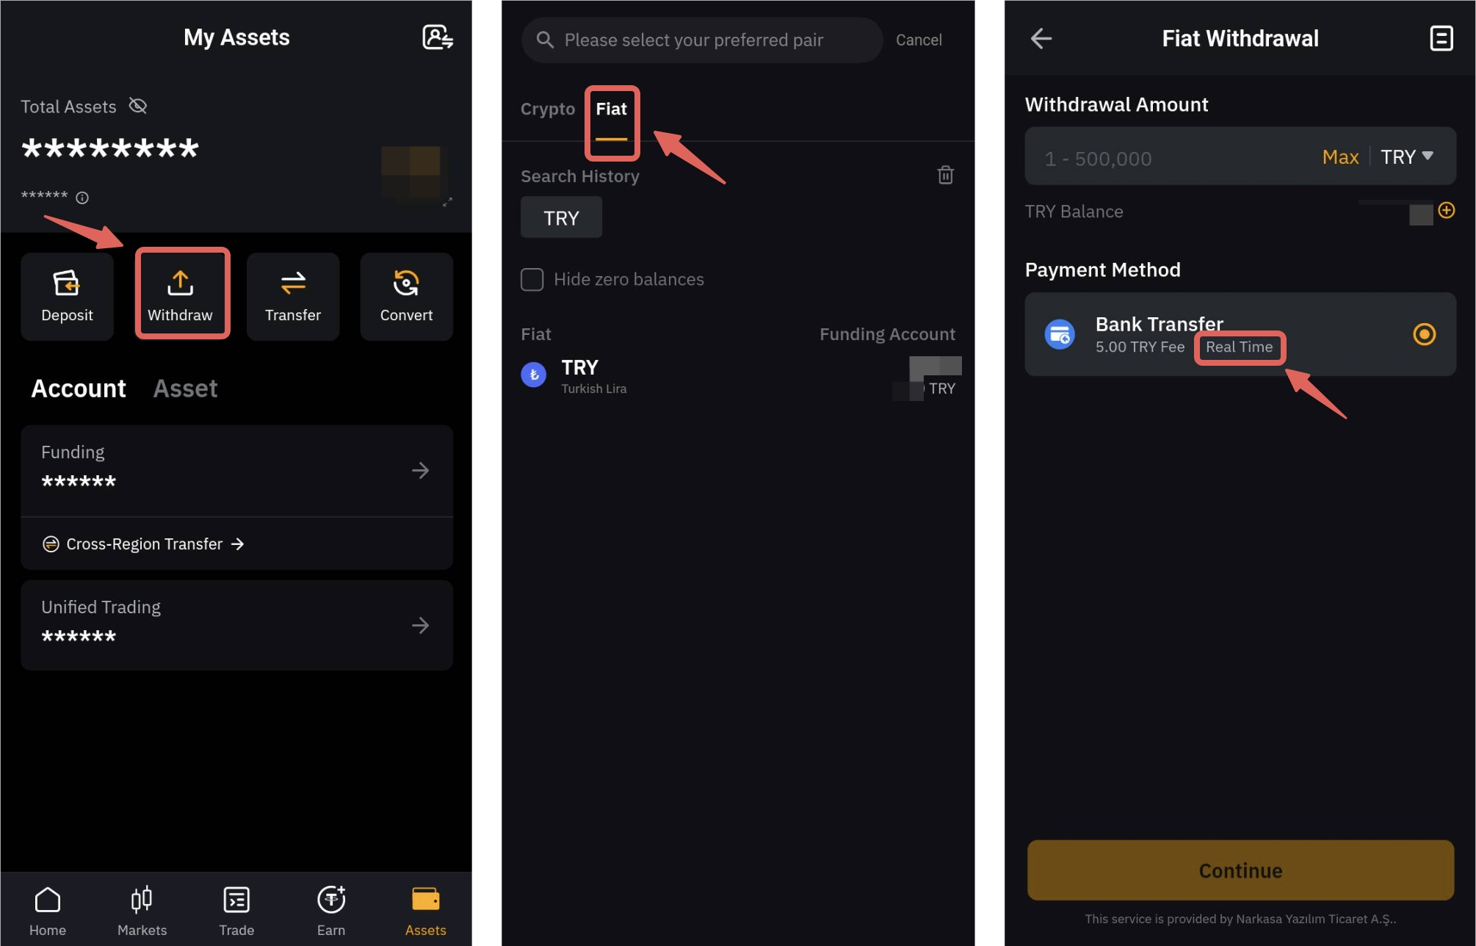The height and width of the screenshot is (946, 1476).
Task: Expand the Unified Trading account arrow
Action: pos(420,625)
